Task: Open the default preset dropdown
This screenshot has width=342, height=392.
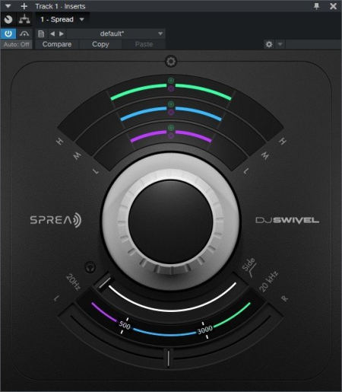Action: (116, 33)
